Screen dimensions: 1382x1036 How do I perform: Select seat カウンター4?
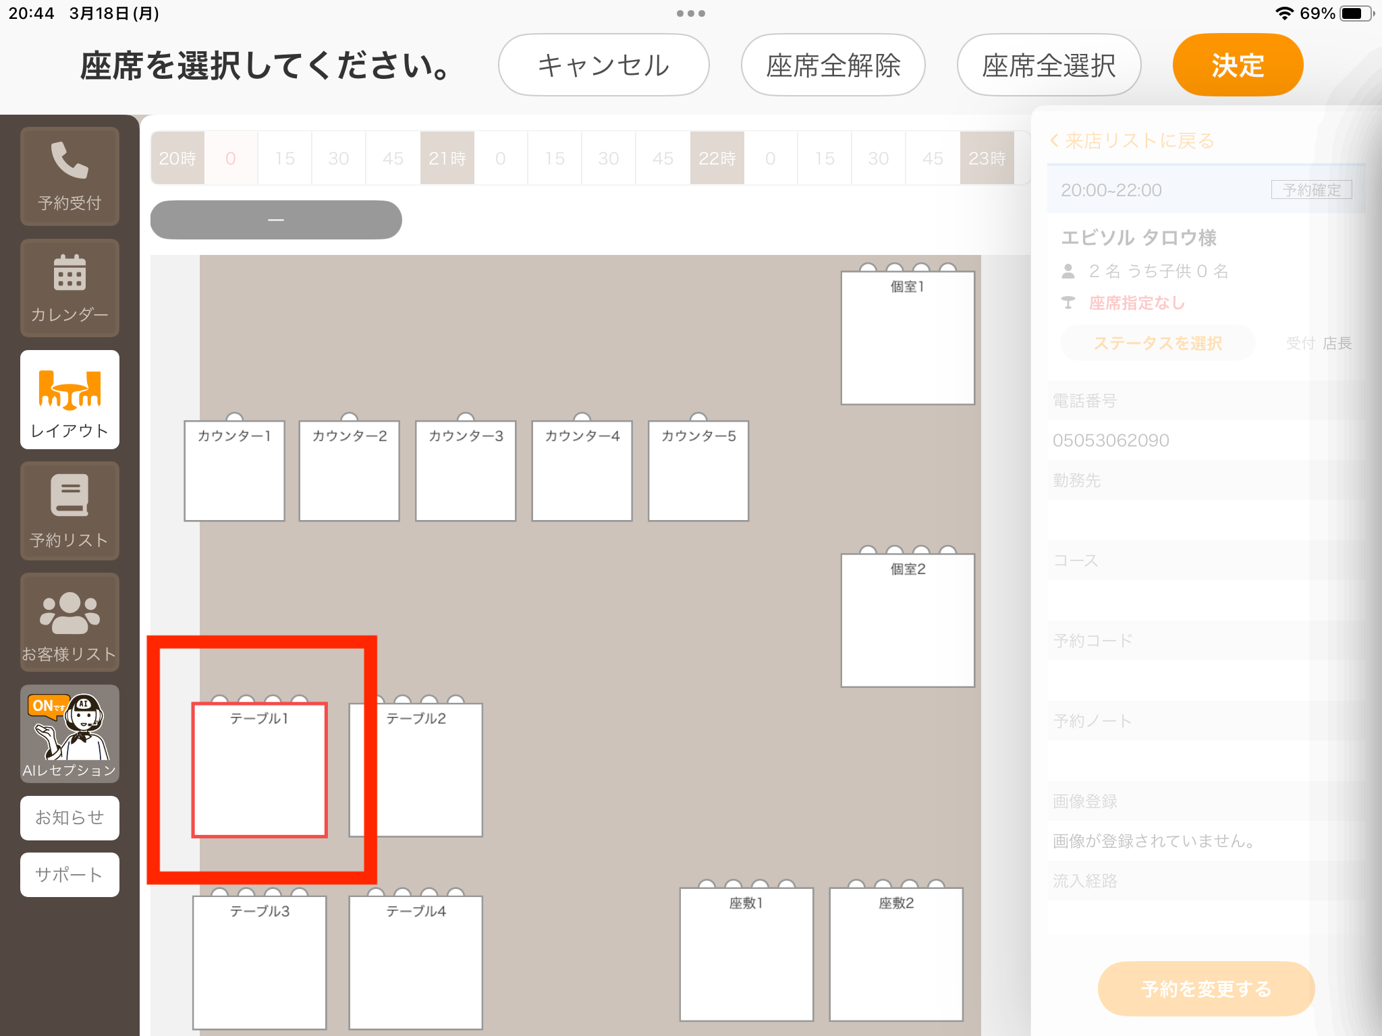tap(582, 471)
